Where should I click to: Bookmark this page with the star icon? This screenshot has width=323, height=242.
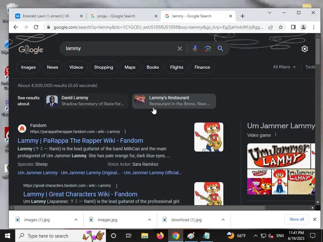[280, 27]
